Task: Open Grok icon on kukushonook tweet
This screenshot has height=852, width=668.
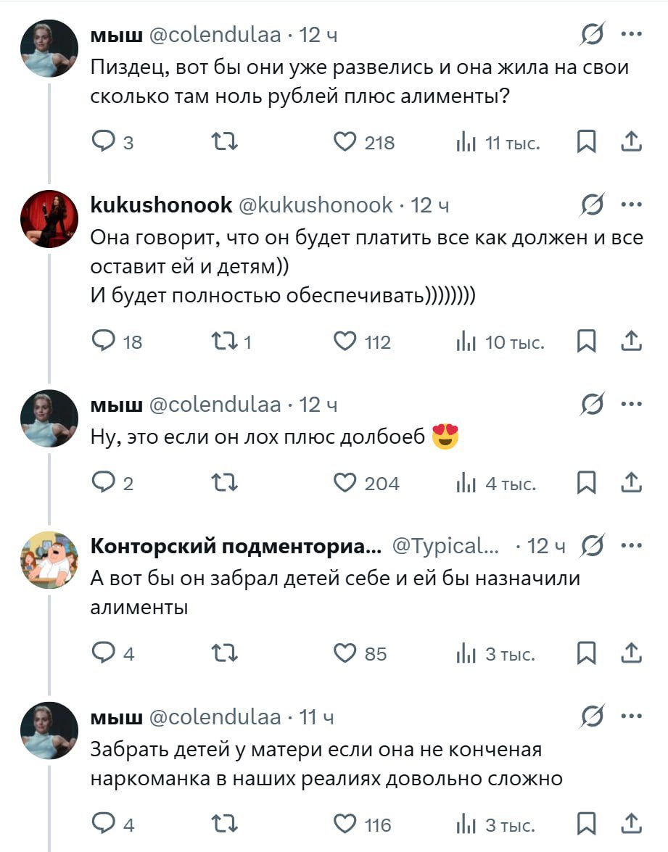Action: (x=593, y=205)
